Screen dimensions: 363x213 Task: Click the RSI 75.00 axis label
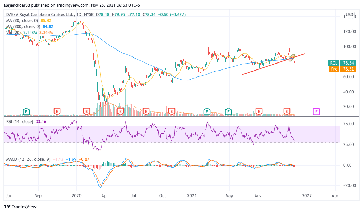click(348, 124)
